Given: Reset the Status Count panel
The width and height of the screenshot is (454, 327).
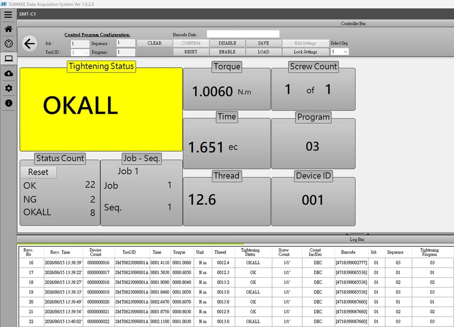Looking at the screenshot, I should tap(38, 172).
